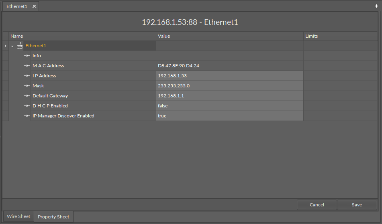Image resolution: width=382 pixels, height=224 pixels.
Task: Click the slot icon beside Default Gateway
Action: pyautogui.click(x=27, y=96)
